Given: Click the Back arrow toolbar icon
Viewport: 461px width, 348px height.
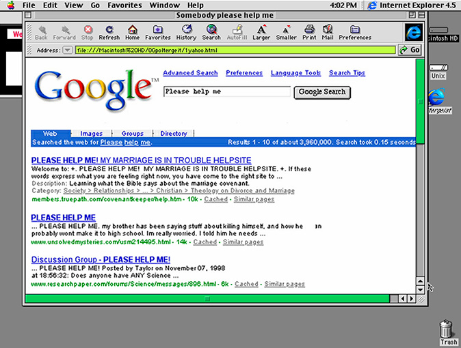Looking at the screenshot, I should (x=41, y=31).
